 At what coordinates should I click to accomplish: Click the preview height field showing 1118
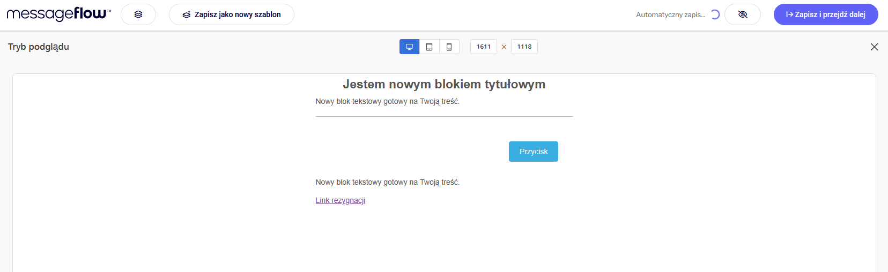(524, 47)
